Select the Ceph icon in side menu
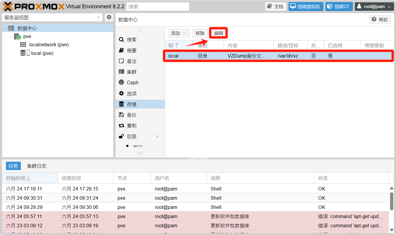The height and width of the screenshot is (235, 396). 121,82
